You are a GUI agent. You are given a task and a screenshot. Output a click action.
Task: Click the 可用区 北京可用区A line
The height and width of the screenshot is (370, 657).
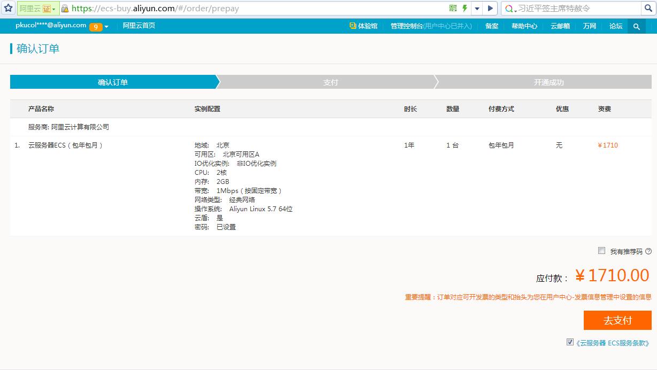pyautogui.click(x=227, y=155)
